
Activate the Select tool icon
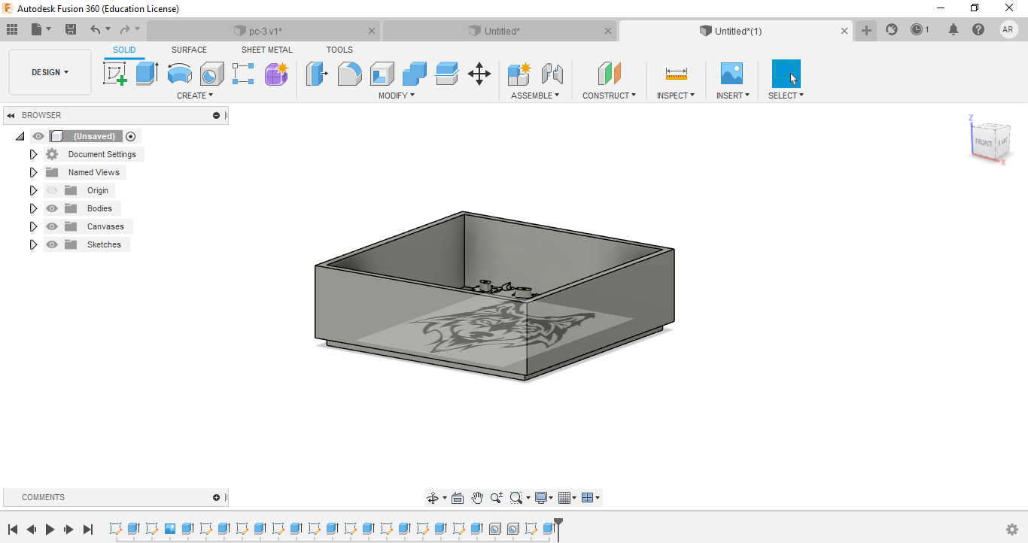coord(786,74)
